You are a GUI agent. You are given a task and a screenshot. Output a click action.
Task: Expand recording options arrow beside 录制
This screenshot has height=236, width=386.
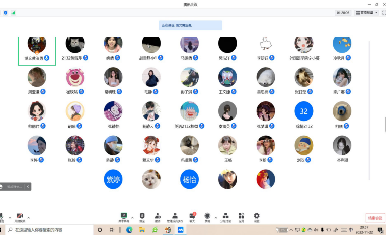216,218
